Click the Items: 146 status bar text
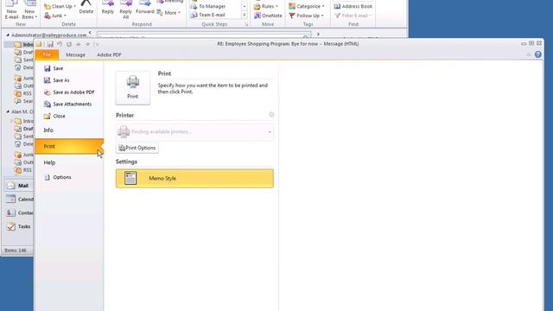 click(x=16, y=251)
